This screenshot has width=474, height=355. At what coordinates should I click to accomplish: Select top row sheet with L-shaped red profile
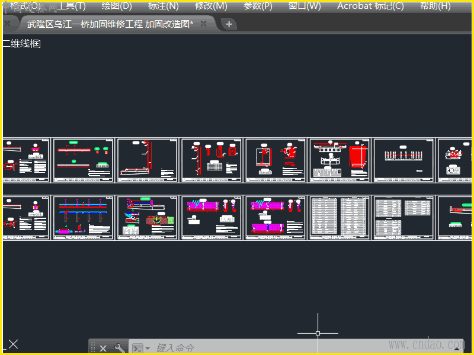[147, 160]
